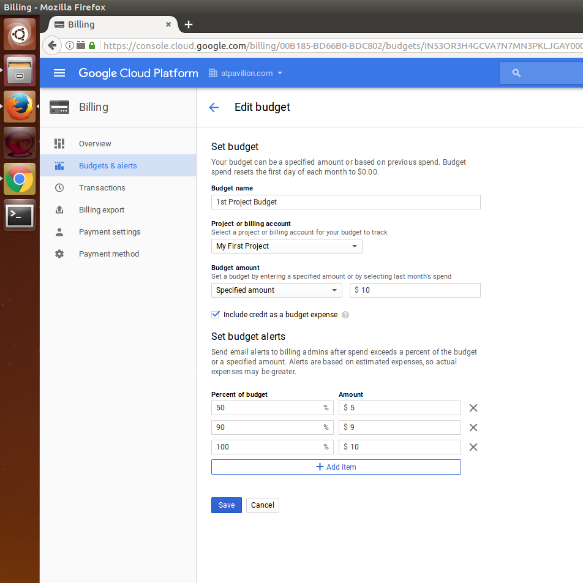Click the help icon beside Include credit
The width and height of the screenshot is (583, 583).
tap(345, 315)
